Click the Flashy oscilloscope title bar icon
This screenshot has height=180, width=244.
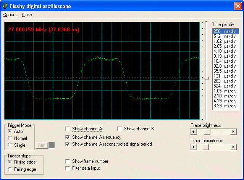(x=5, y=6)
